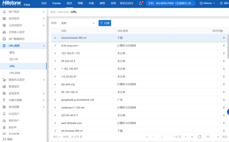The image size is (229, 142).
Task: Click the 认证用户 sidebar icon
Action: (x=4, y=114)
